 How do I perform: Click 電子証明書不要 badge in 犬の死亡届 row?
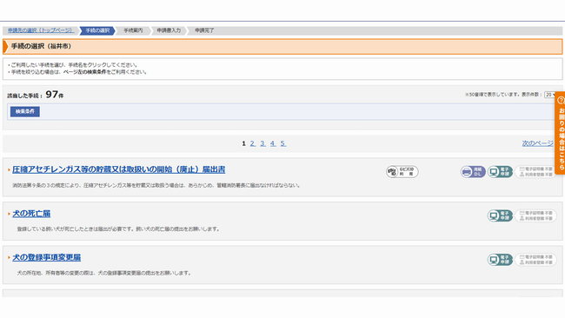(x=535, y=215)
